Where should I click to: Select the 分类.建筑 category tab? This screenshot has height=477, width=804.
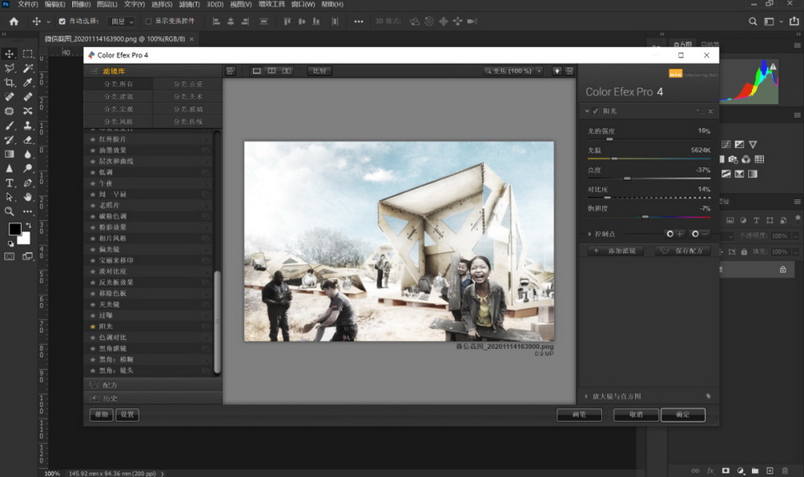pos(118,97)
